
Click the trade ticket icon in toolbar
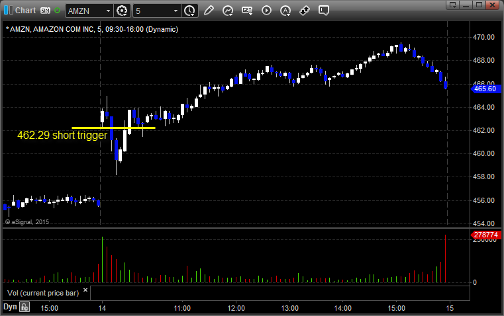point(305,11)
